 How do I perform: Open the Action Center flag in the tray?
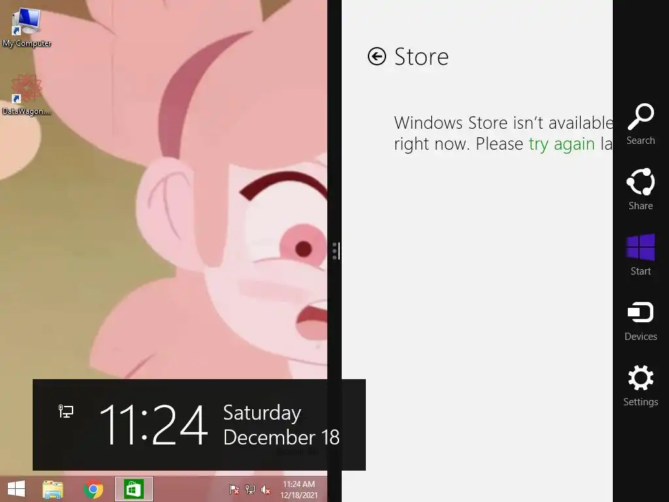tap(235, 490)
